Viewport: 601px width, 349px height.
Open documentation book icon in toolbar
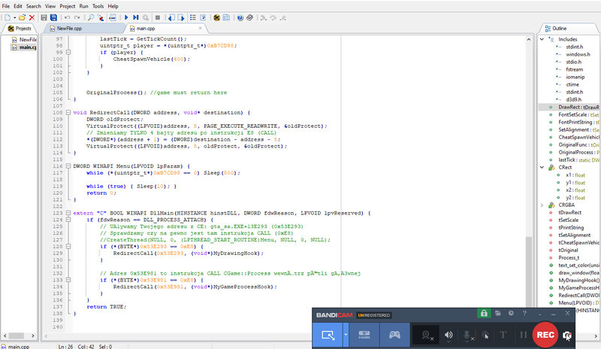click(250, 17)
